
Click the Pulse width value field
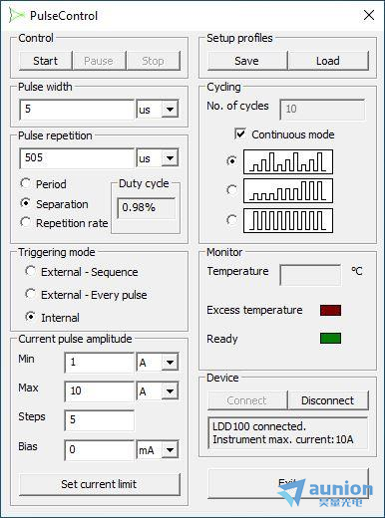(x=77, y=110)
